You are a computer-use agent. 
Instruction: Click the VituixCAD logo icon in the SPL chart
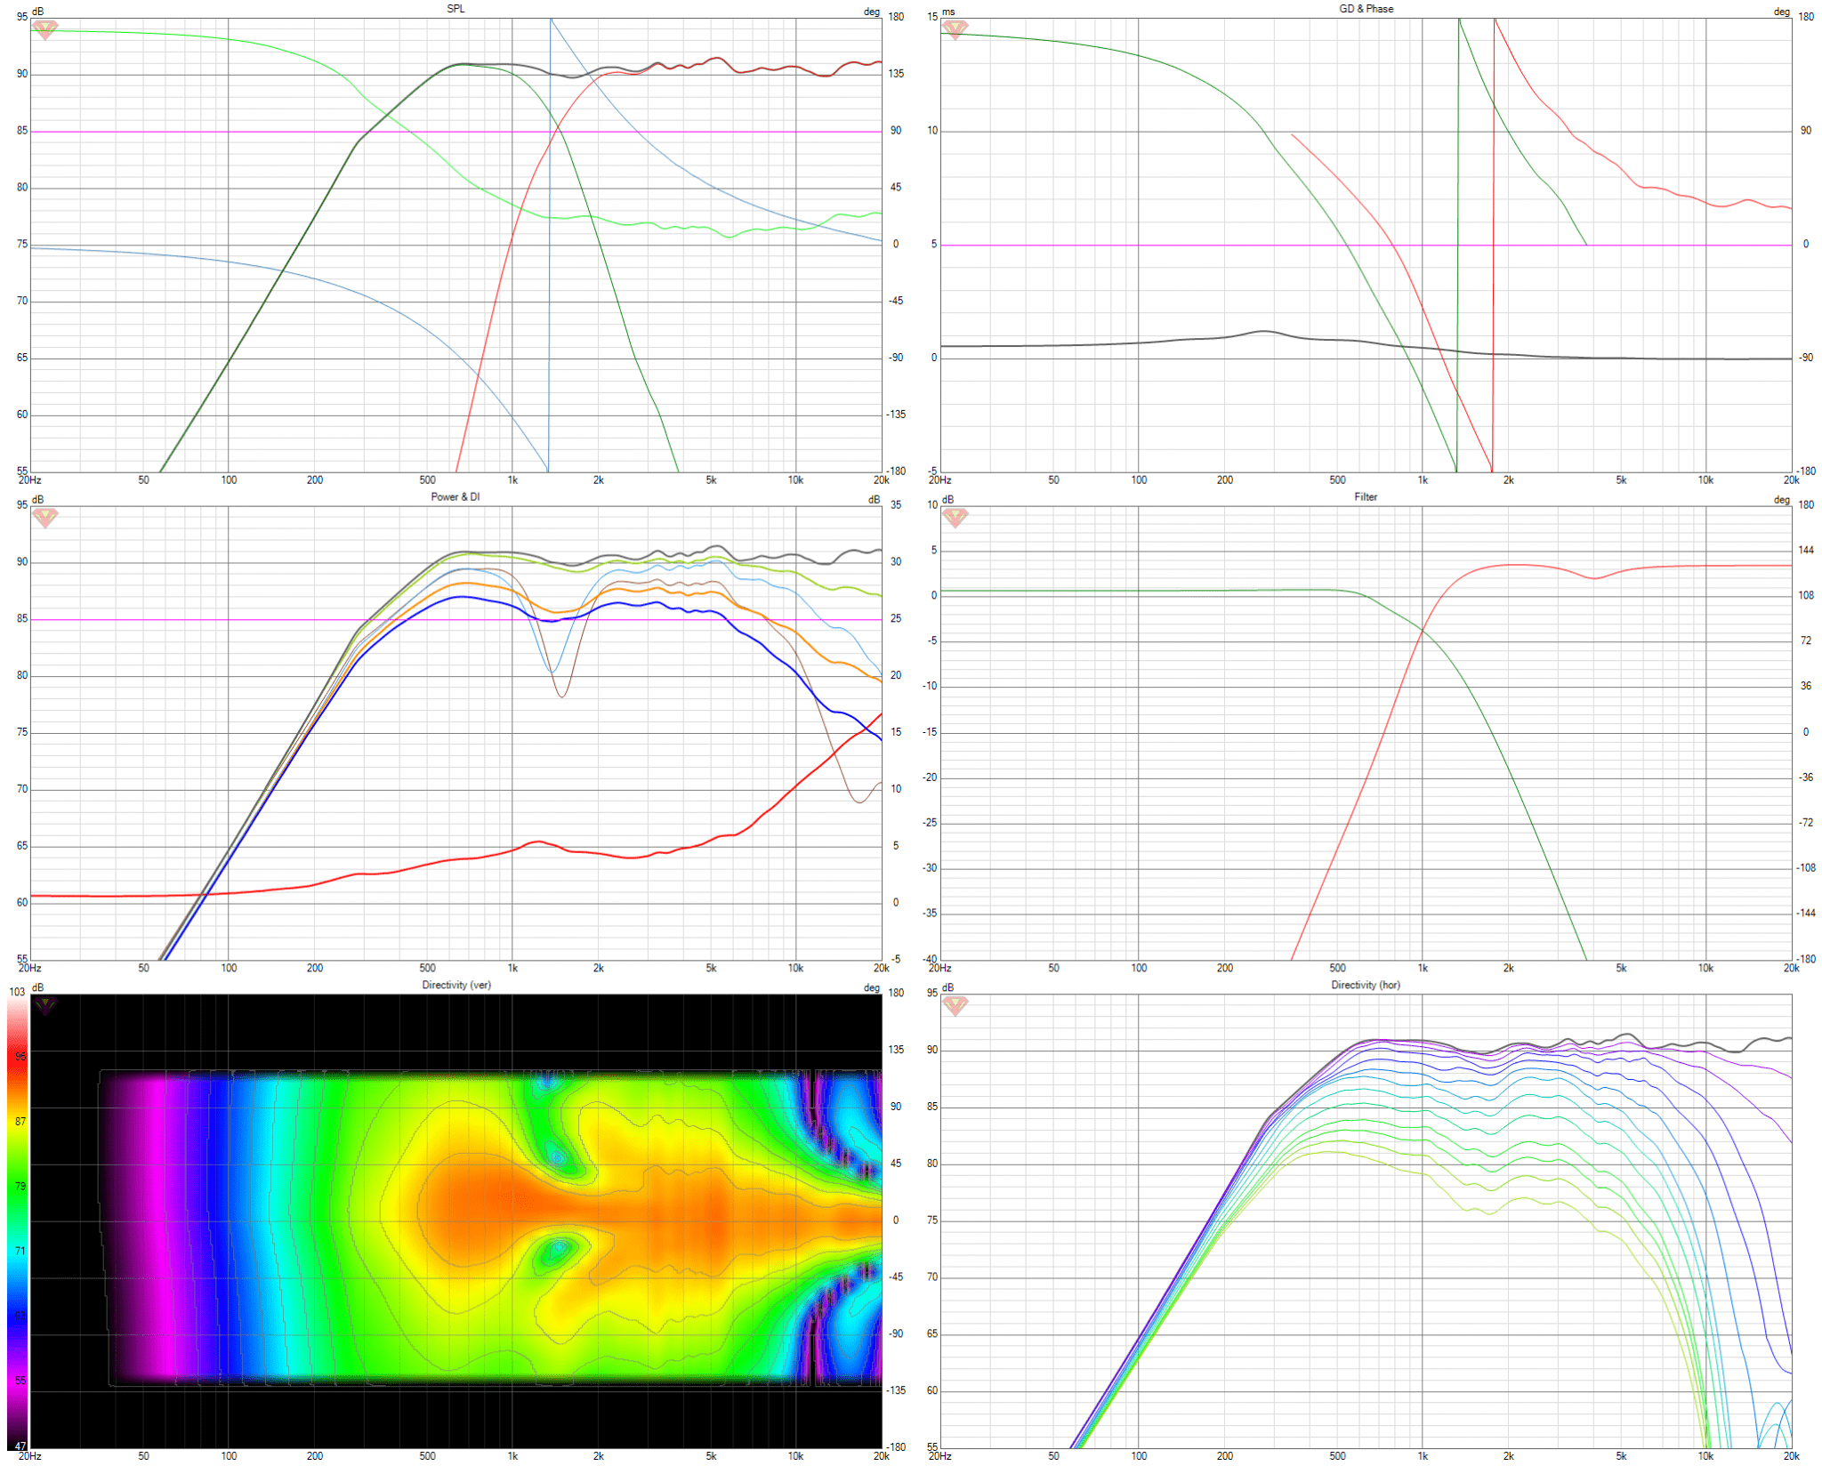(44, 30)
